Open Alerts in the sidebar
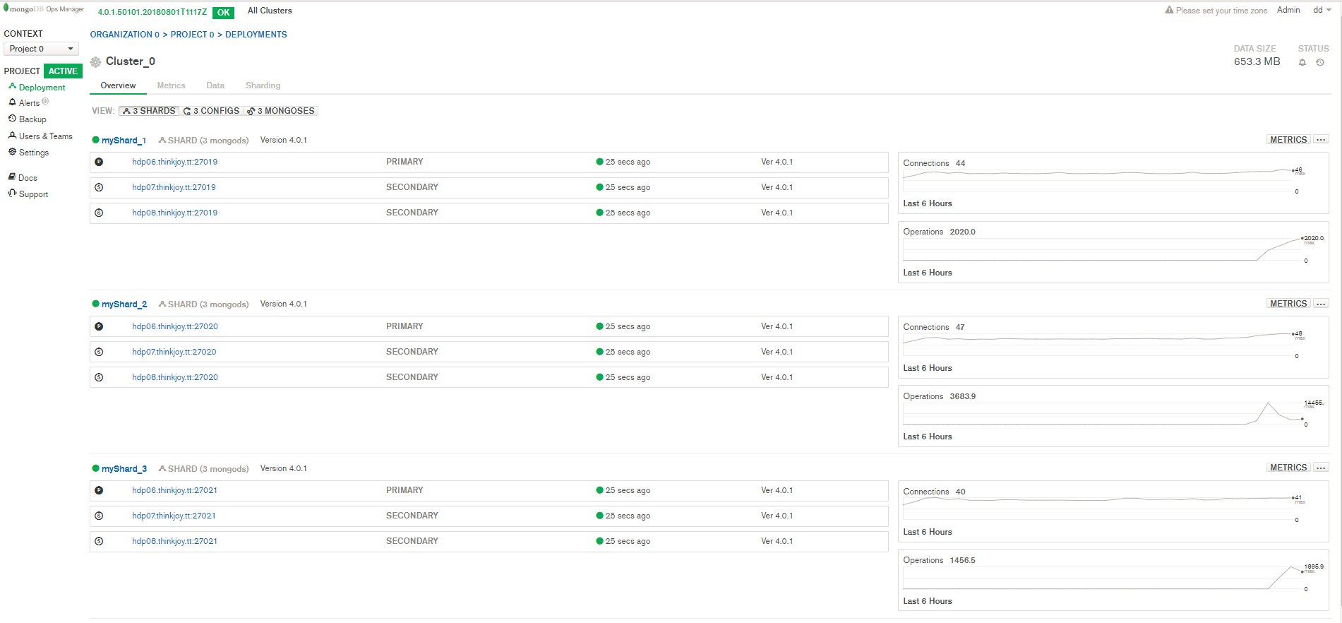1342x623 pixels. tap(29, 103)
